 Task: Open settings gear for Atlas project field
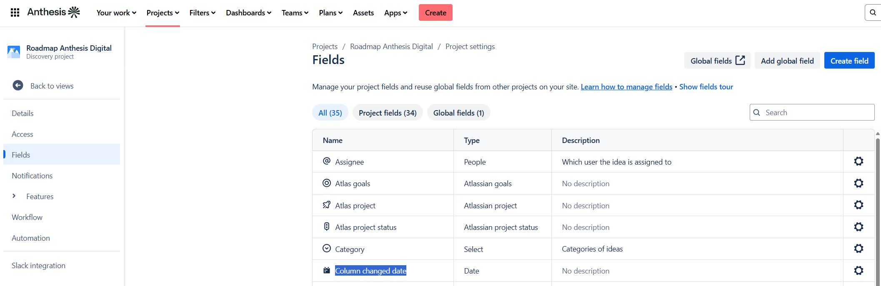point(858,205)
